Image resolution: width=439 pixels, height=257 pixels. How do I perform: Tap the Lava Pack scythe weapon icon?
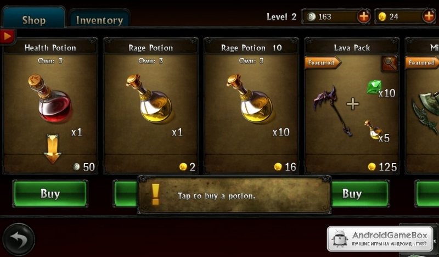pyautogui.click(x=333, y=110)
